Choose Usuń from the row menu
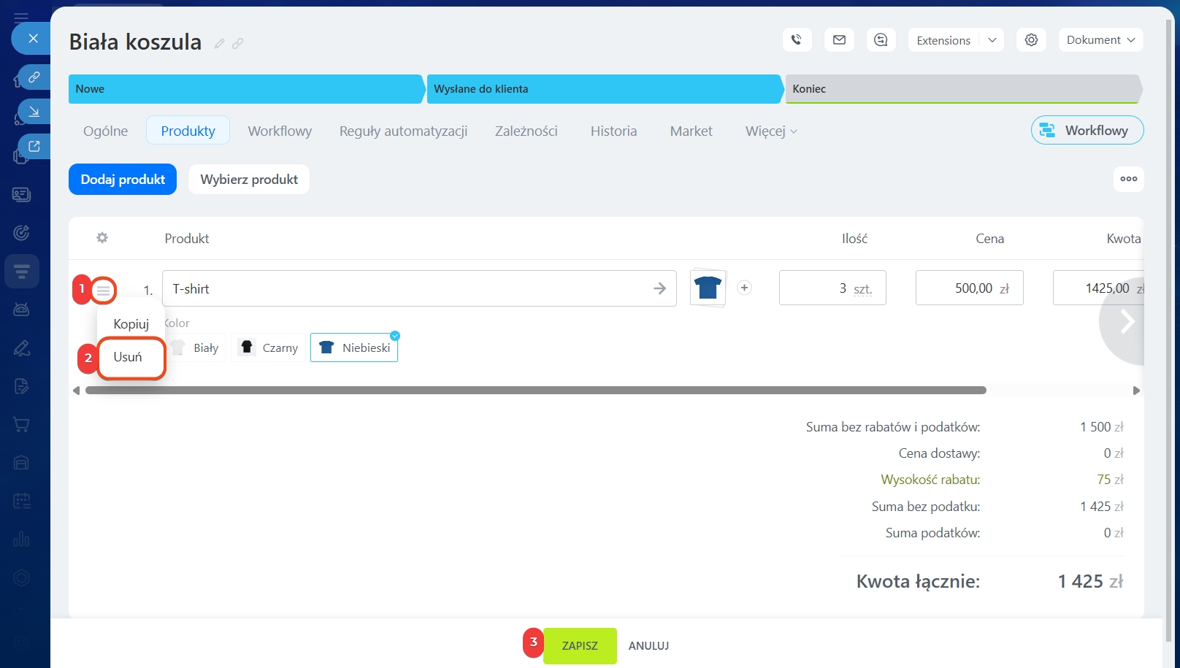This screenshot has width=1180, height=668. click(x=129, y=357)
